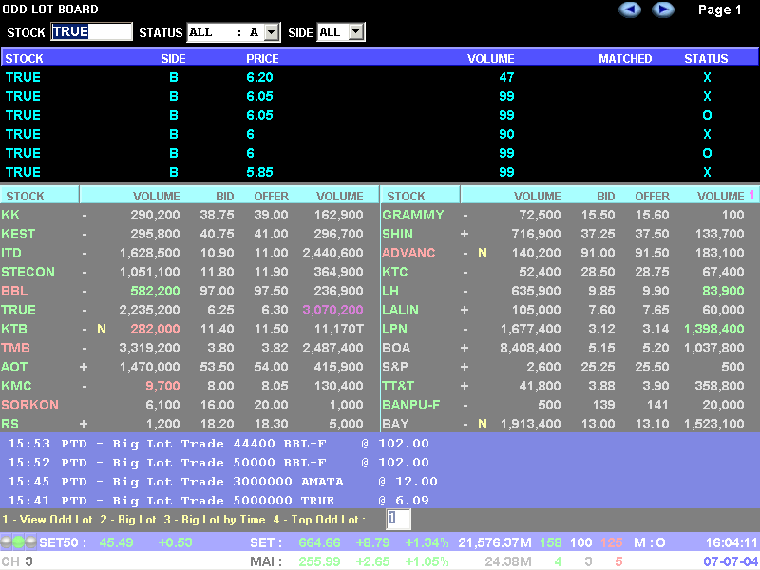Select the TT&T stock row

click(x=571, y=386)
